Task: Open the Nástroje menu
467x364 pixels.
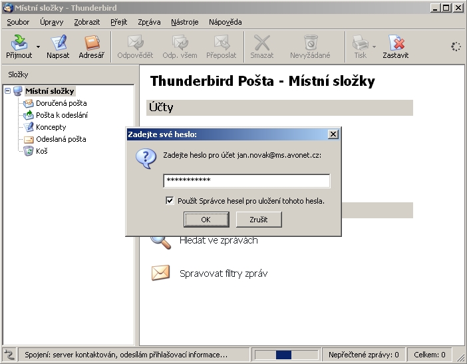Action: (x=184, y=22)
